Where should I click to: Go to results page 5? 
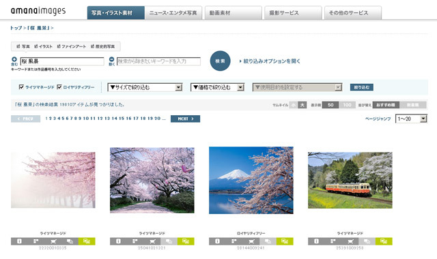pos(63,119)
